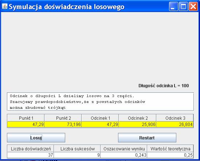Viewport: 200px width, 161px height.
Task: Click the Restart button
Action: (x=147, y=138)
